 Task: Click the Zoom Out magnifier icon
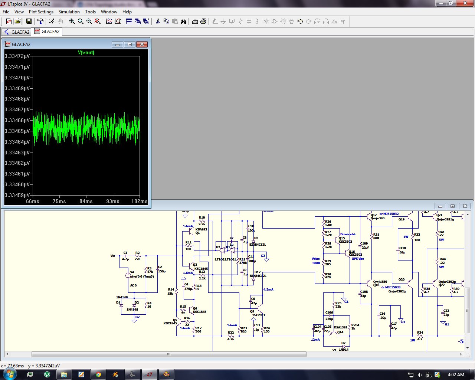(x=89, y=22)
